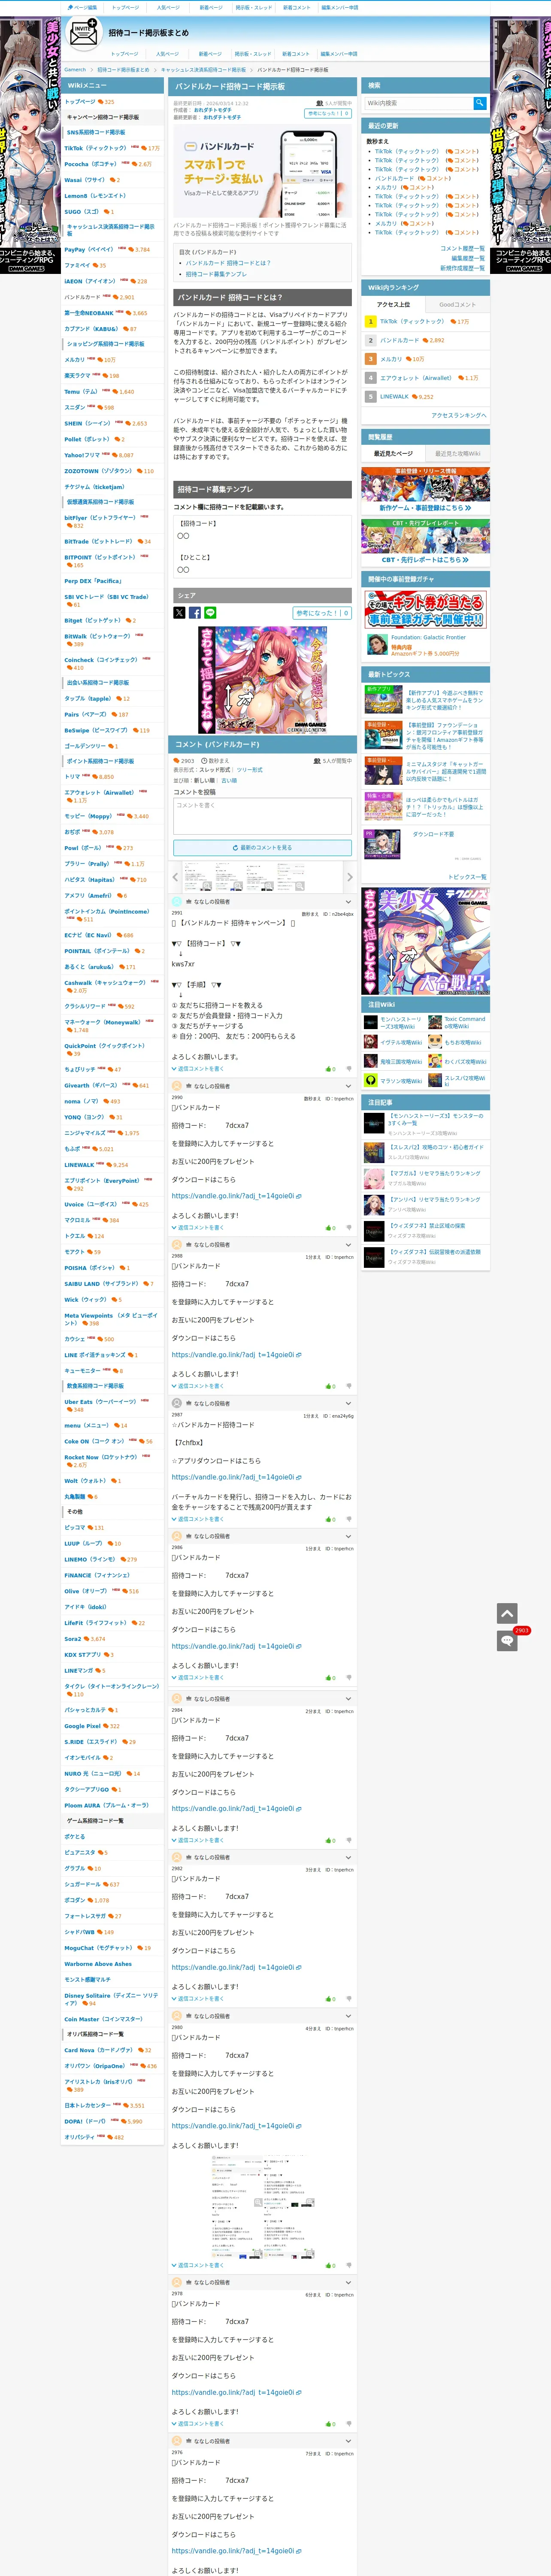Open comment 2988 options chevron
This screenshot has height=2576, width=551.
point(348,1244)
